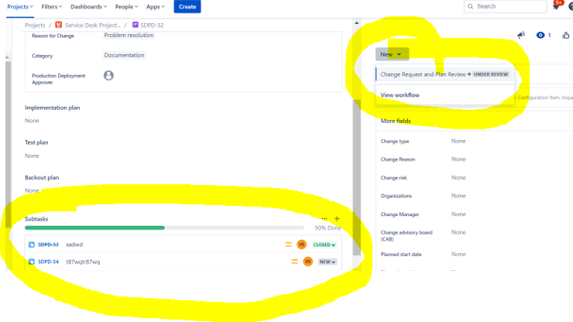Image resolution: width=573 pixels, height=322 pixels.
Task: Edit the Test plan None field
Action: point(32,156)
